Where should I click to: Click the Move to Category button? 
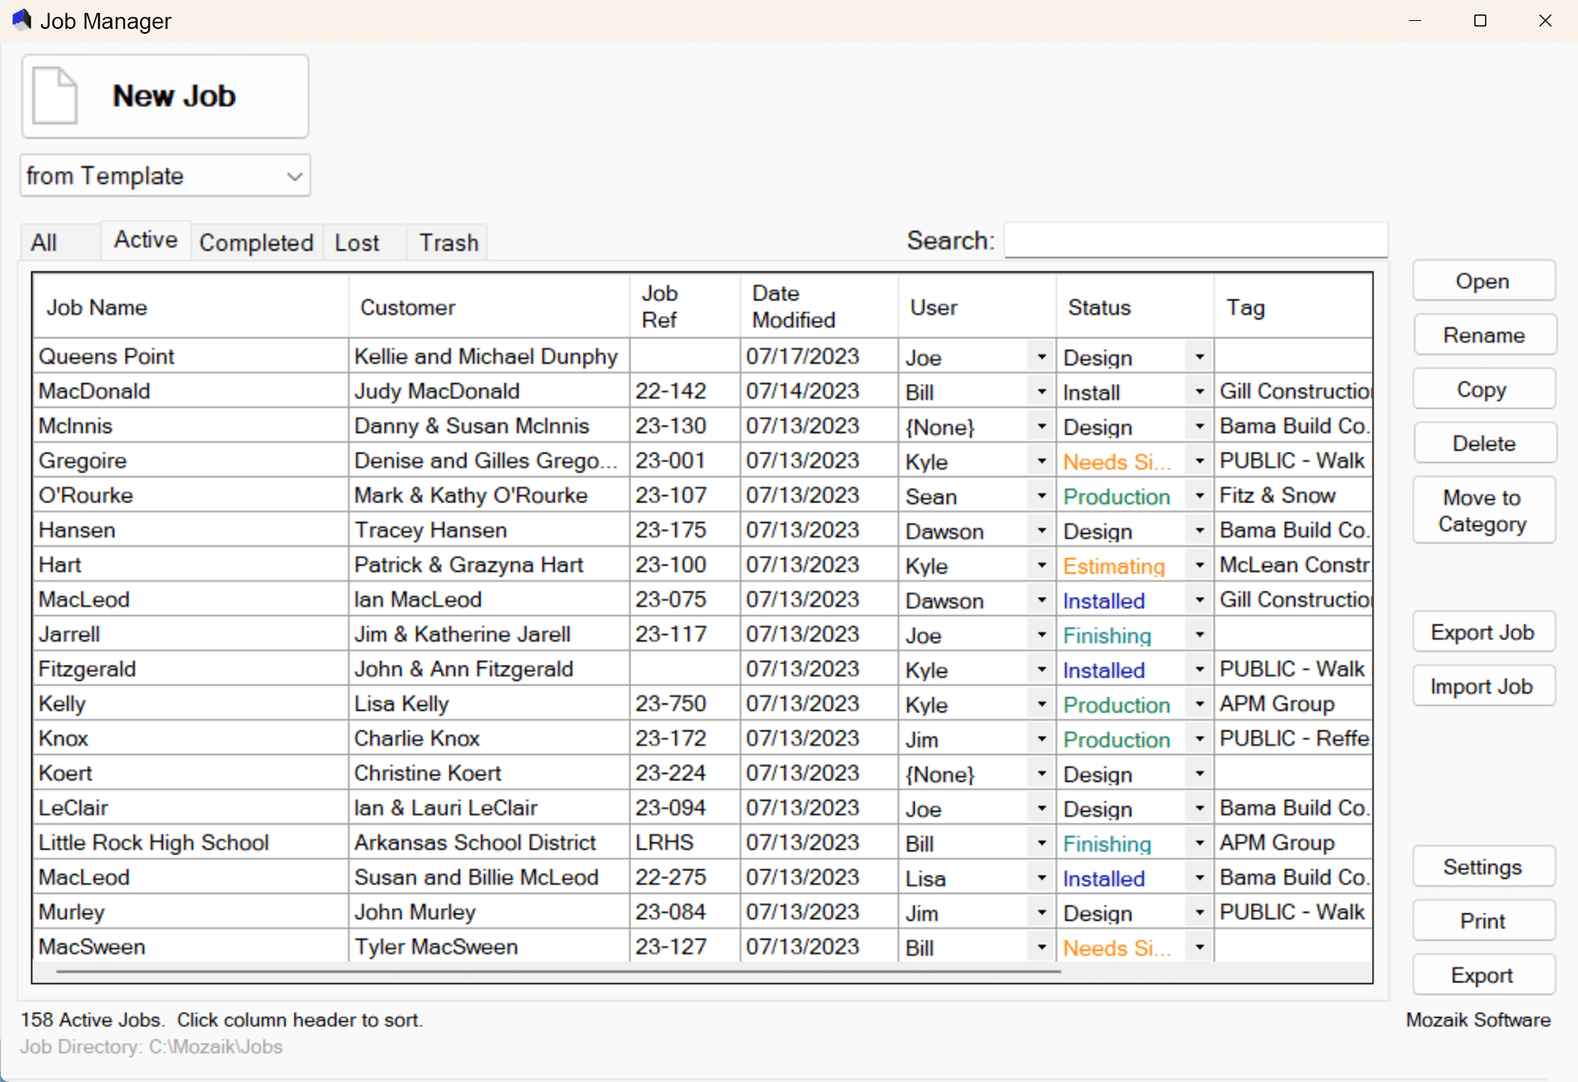coord(1482,510)
